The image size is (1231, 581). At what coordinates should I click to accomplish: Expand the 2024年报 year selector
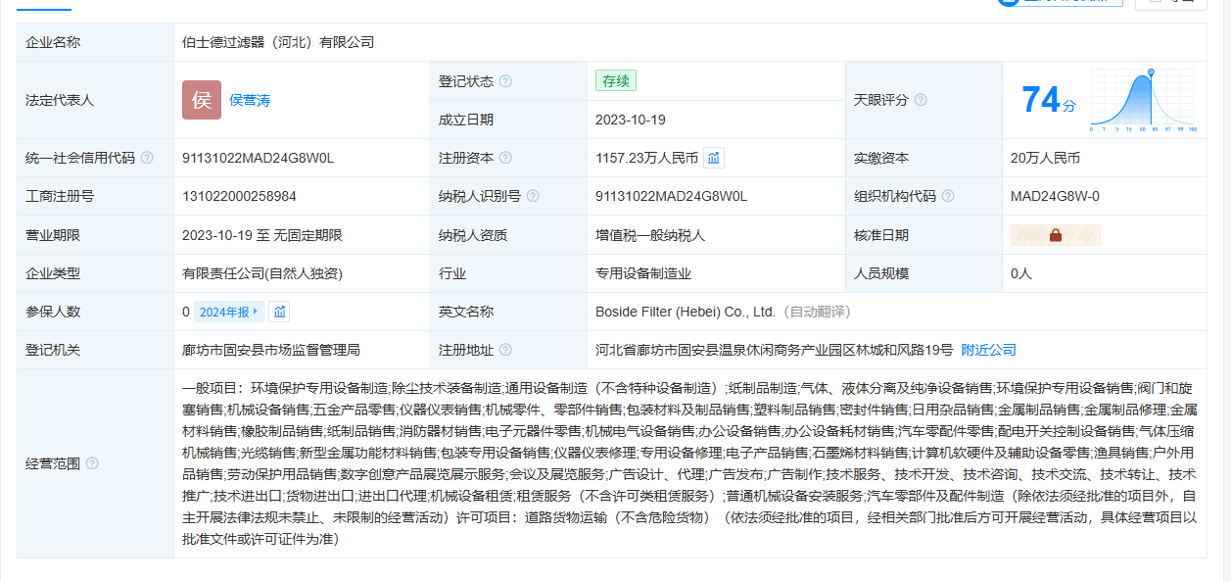pyautogui.click(x=230, y=312)
